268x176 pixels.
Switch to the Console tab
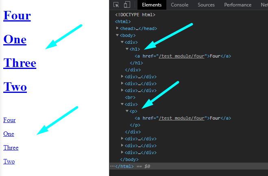click(x=179, y=5)
